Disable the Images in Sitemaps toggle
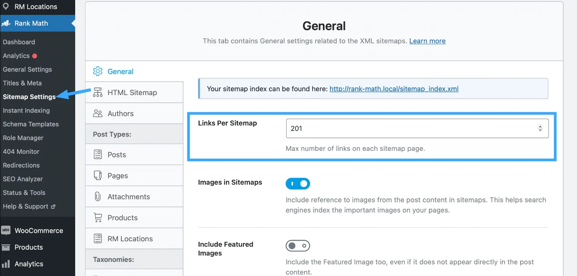 [298, 184]
